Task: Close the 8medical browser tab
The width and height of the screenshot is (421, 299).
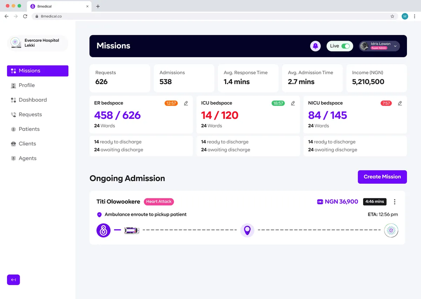Action: pyautogui.click(x=87, y=6)
